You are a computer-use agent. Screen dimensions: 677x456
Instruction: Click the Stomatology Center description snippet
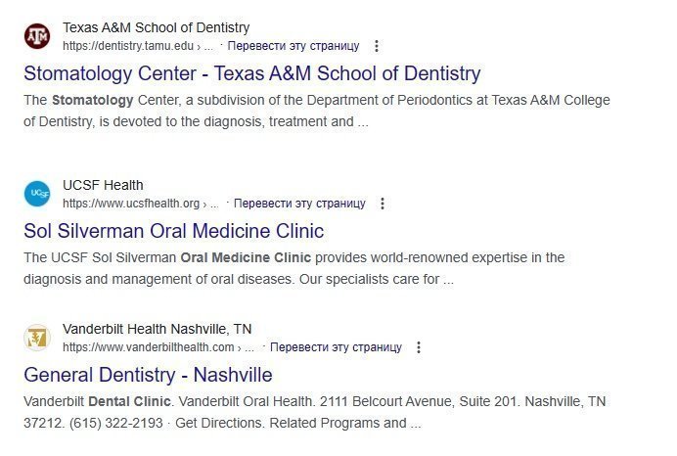pos(315,111)
